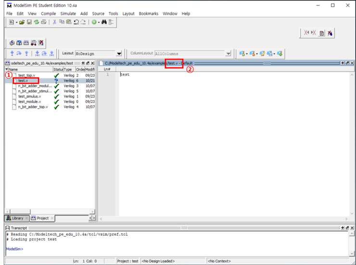This screenshot has height=265, width=356.
Task: Click the Print toolbar icon
Action: click(44, 22)
